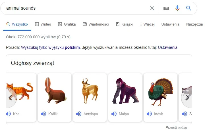
Task: Play the Królik sound speaker icon
Action: [x=44, y=114]
